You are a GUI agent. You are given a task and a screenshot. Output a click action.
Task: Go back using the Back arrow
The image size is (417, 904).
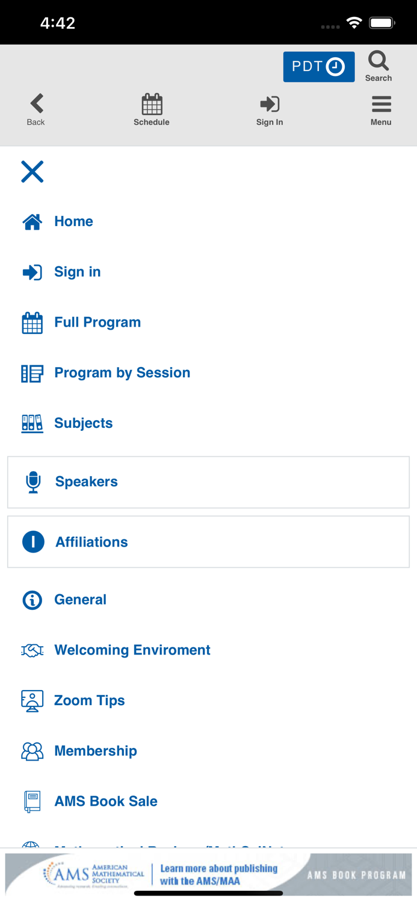coord(36,104)
